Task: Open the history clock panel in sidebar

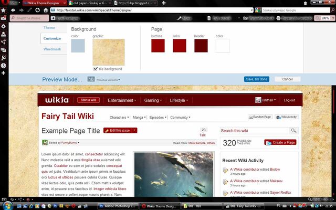Action: pyautogui.click(x=4, y=66)
